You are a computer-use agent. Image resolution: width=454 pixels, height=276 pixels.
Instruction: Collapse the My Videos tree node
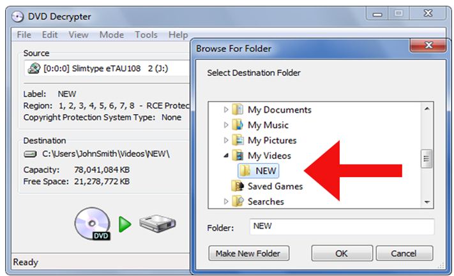click(226, 156)
